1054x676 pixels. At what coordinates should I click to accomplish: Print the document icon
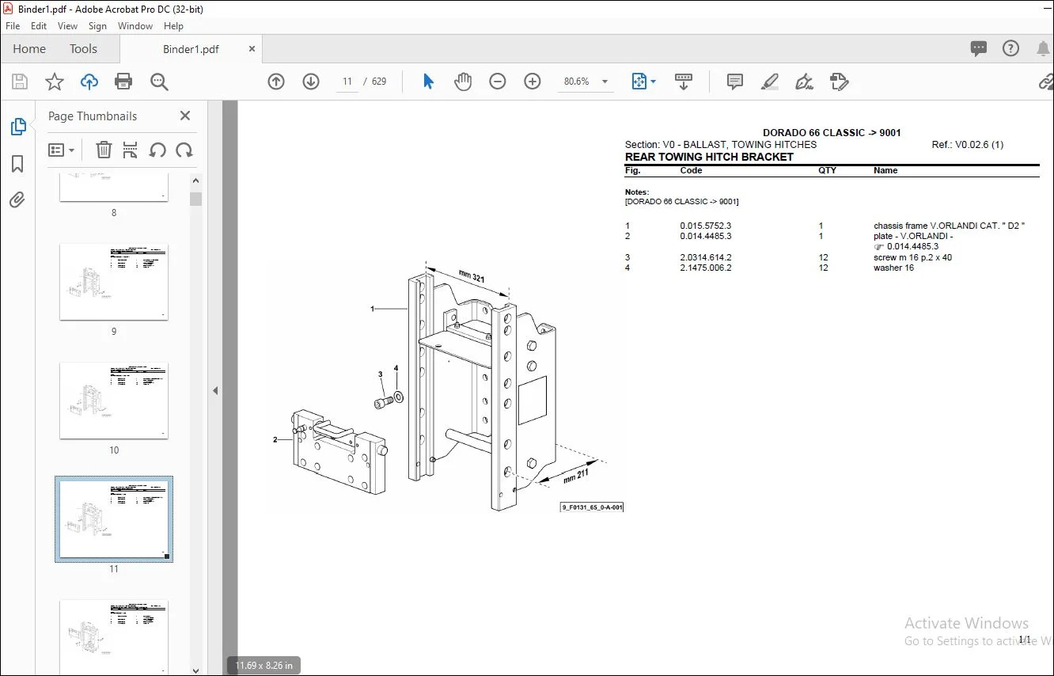123,82
